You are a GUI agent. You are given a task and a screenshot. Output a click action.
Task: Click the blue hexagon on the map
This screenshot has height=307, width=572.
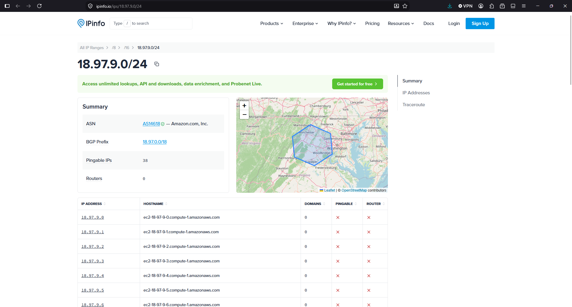312,145
